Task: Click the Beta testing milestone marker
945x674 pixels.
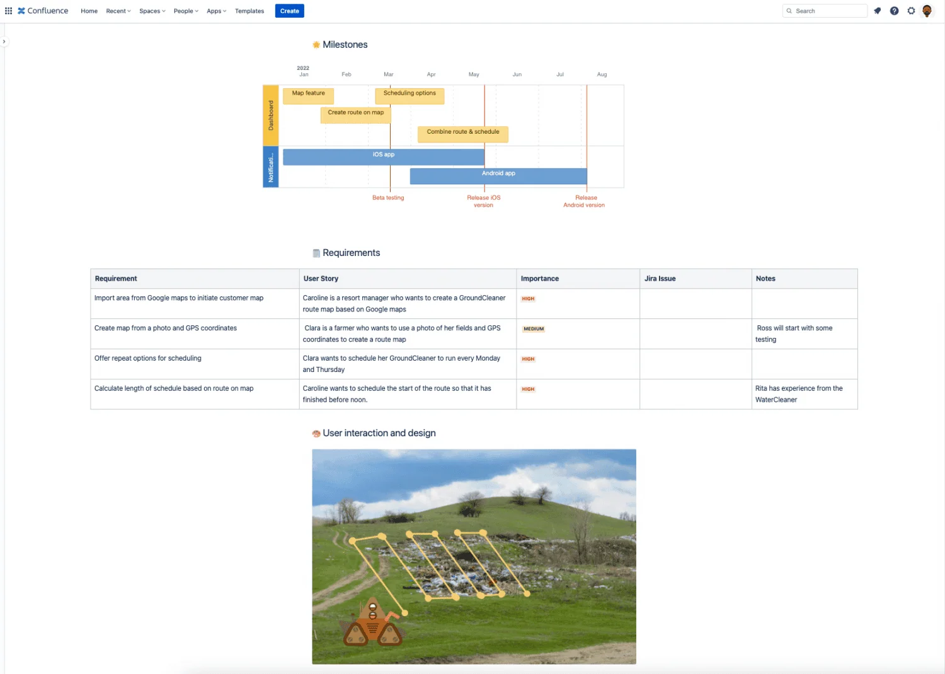Action: [388, 197]
